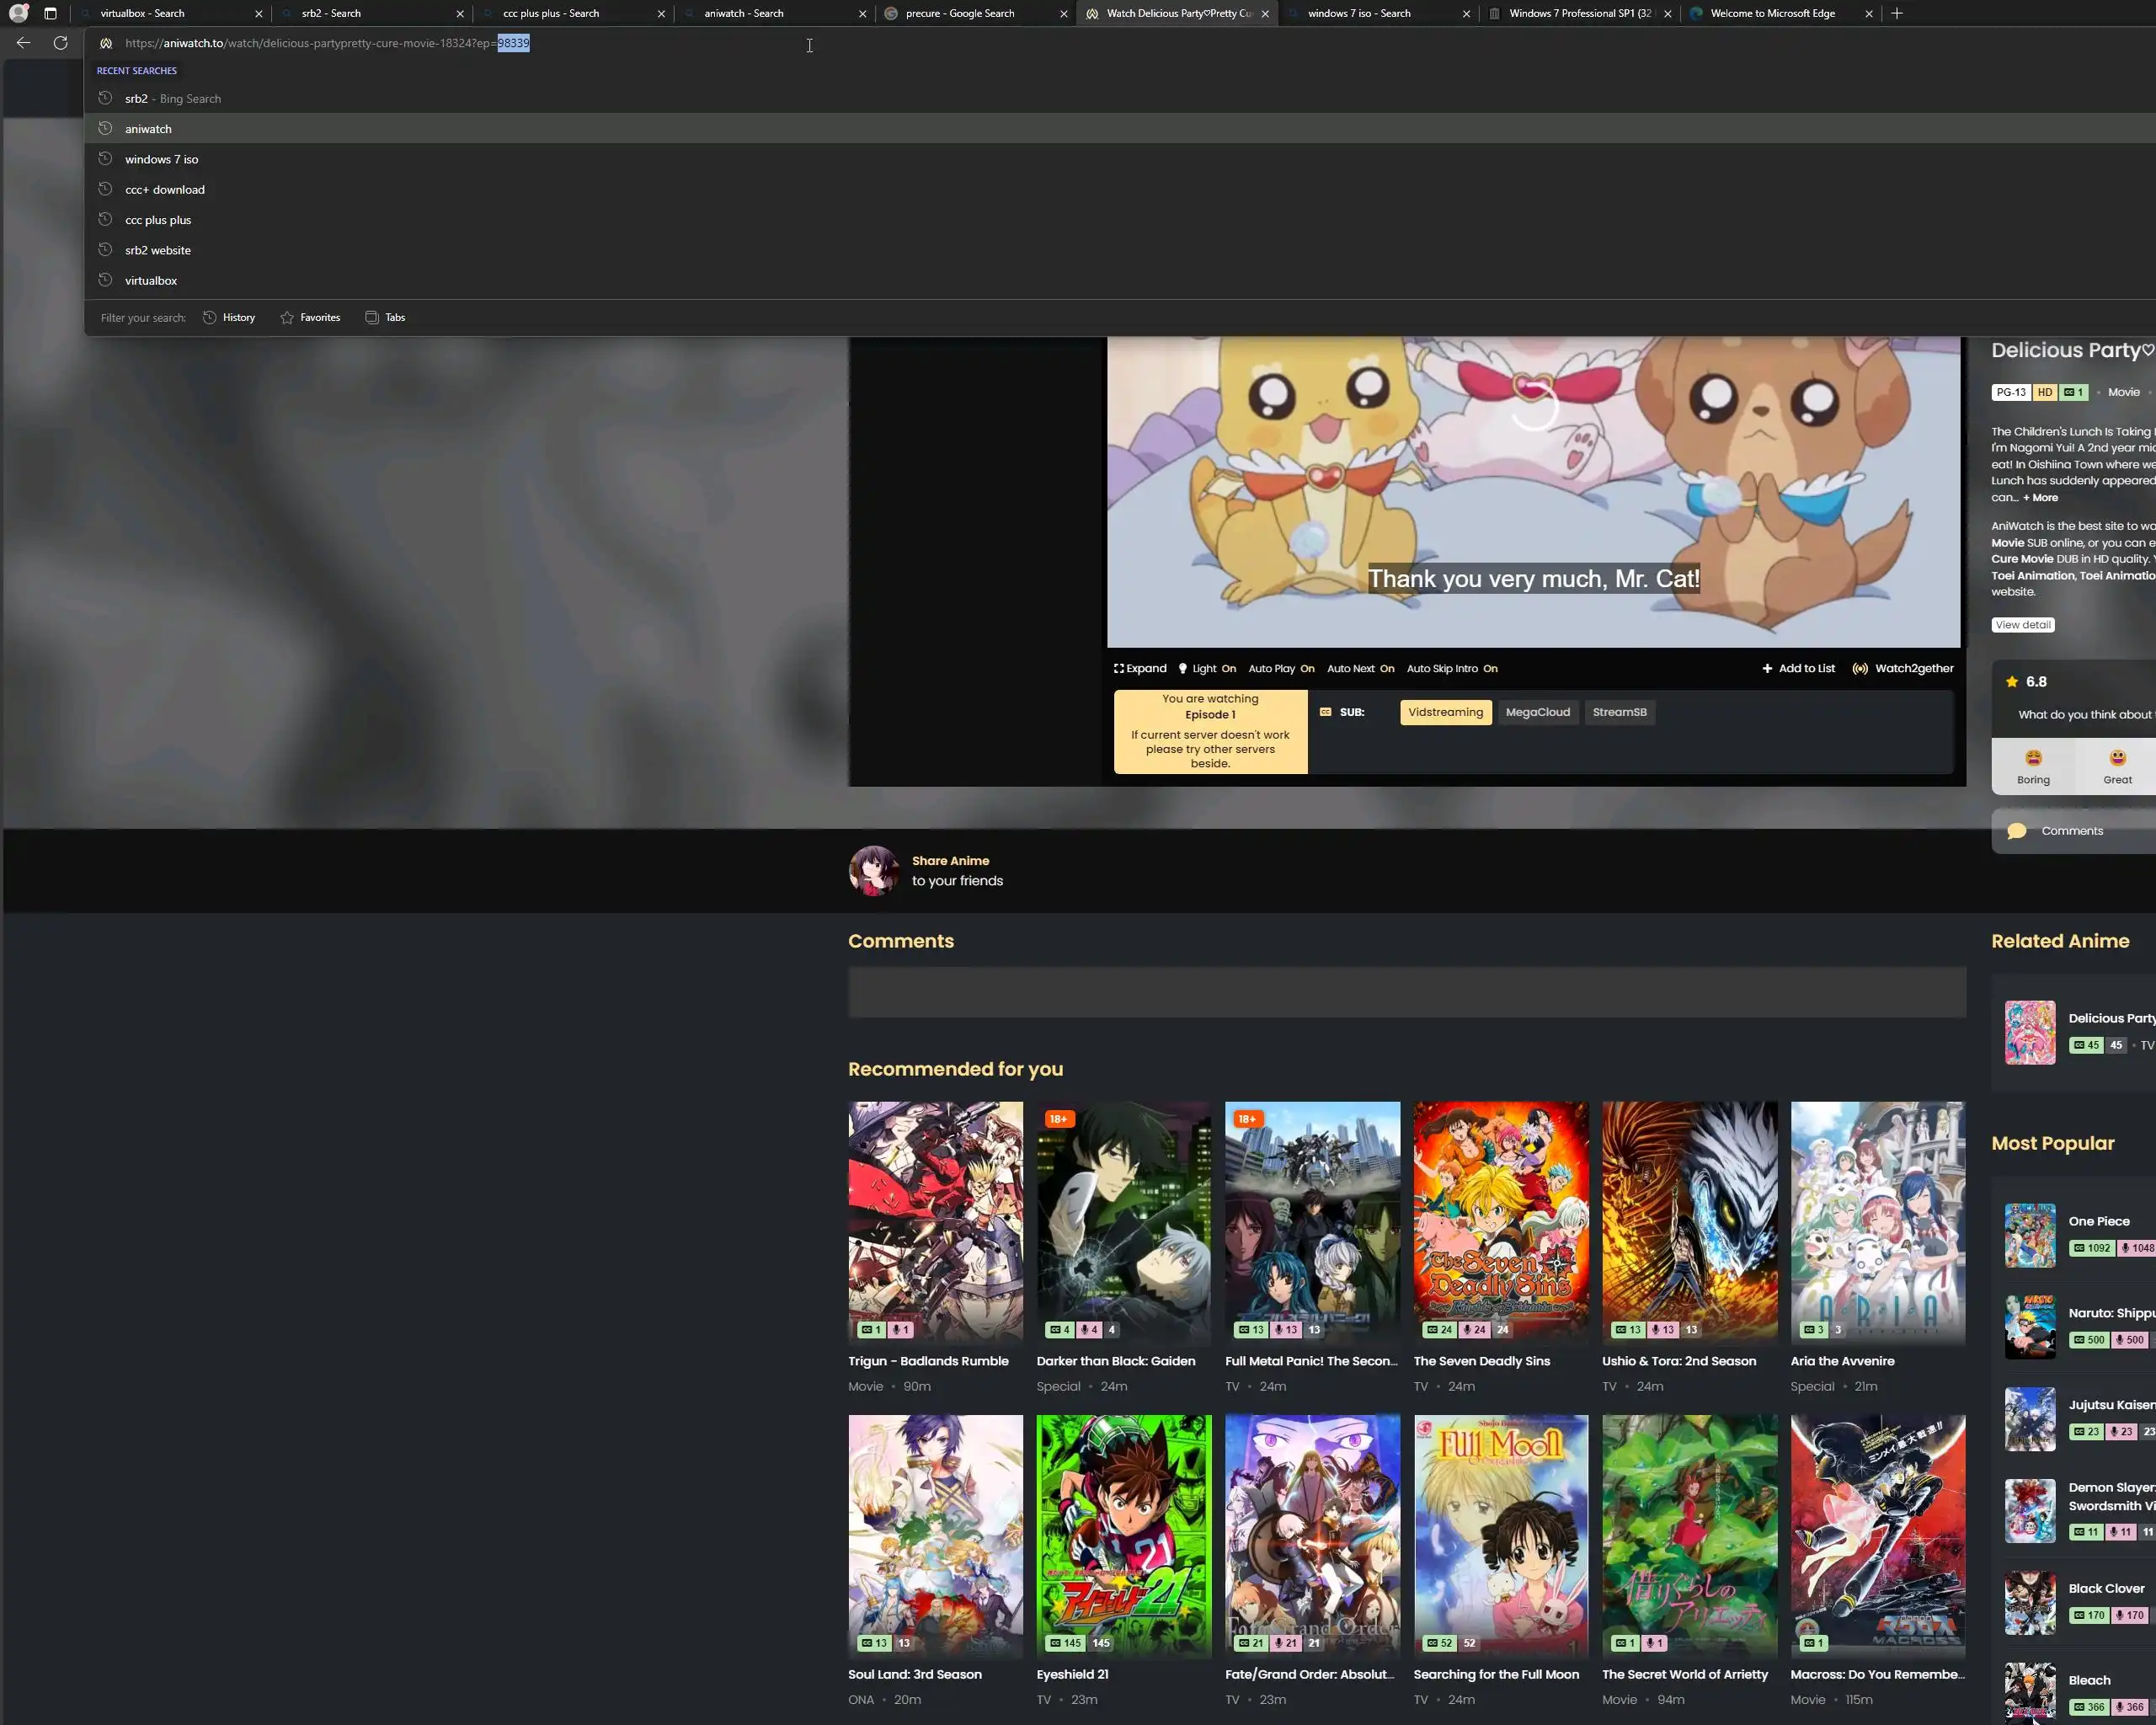Viewport: 2156px width, 1725px height.
Task: Switch to the MegaCloud server
Action: pyautogui.click(x=1537, y=712)
